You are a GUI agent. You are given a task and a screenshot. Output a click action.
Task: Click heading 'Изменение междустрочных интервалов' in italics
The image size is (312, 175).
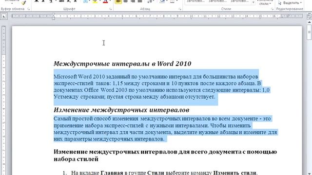(x=121, y=110)
